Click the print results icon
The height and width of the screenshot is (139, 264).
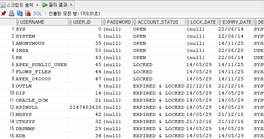click(11, 14)
